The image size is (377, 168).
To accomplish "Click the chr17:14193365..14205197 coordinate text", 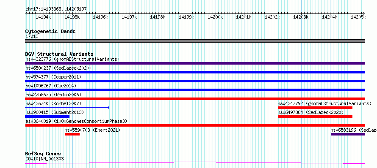I will 56,9.
